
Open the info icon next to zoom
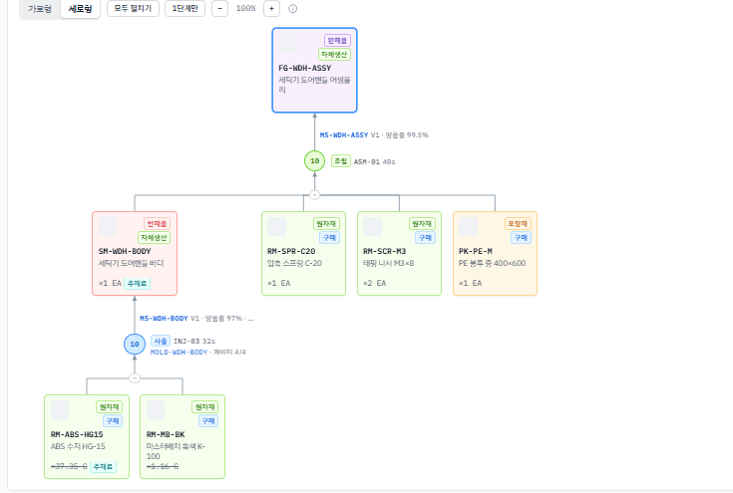tap(292, 8)
